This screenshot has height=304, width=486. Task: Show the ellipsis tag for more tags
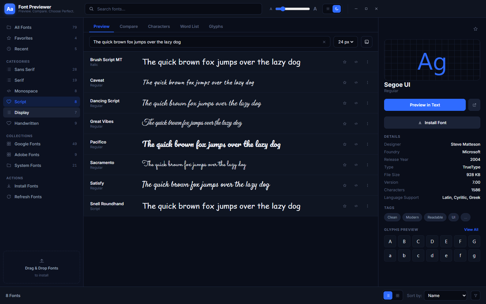tap(465, 217)
